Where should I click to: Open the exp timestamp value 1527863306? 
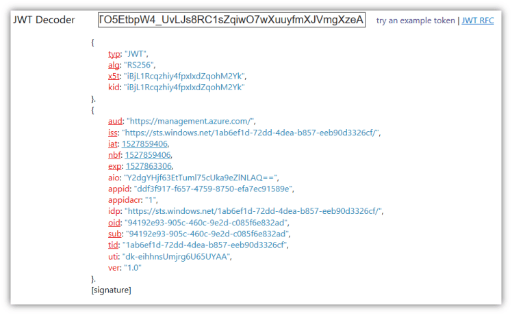[x=149, y=166]
